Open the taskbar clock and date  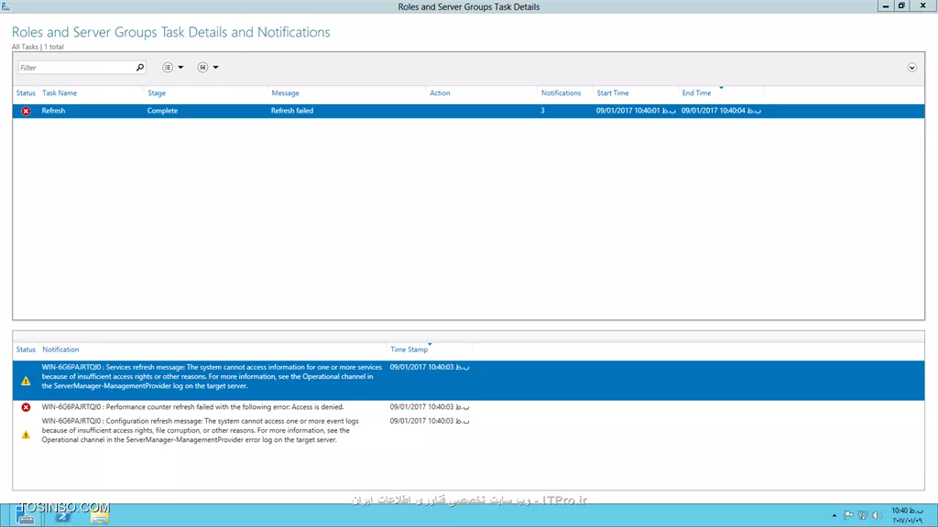tap(907, 516)
